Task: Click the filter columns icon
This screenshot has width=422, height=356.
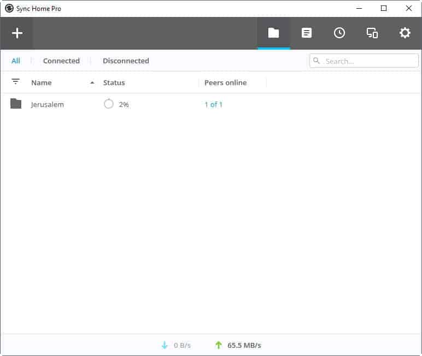Action: click(15, 81)
